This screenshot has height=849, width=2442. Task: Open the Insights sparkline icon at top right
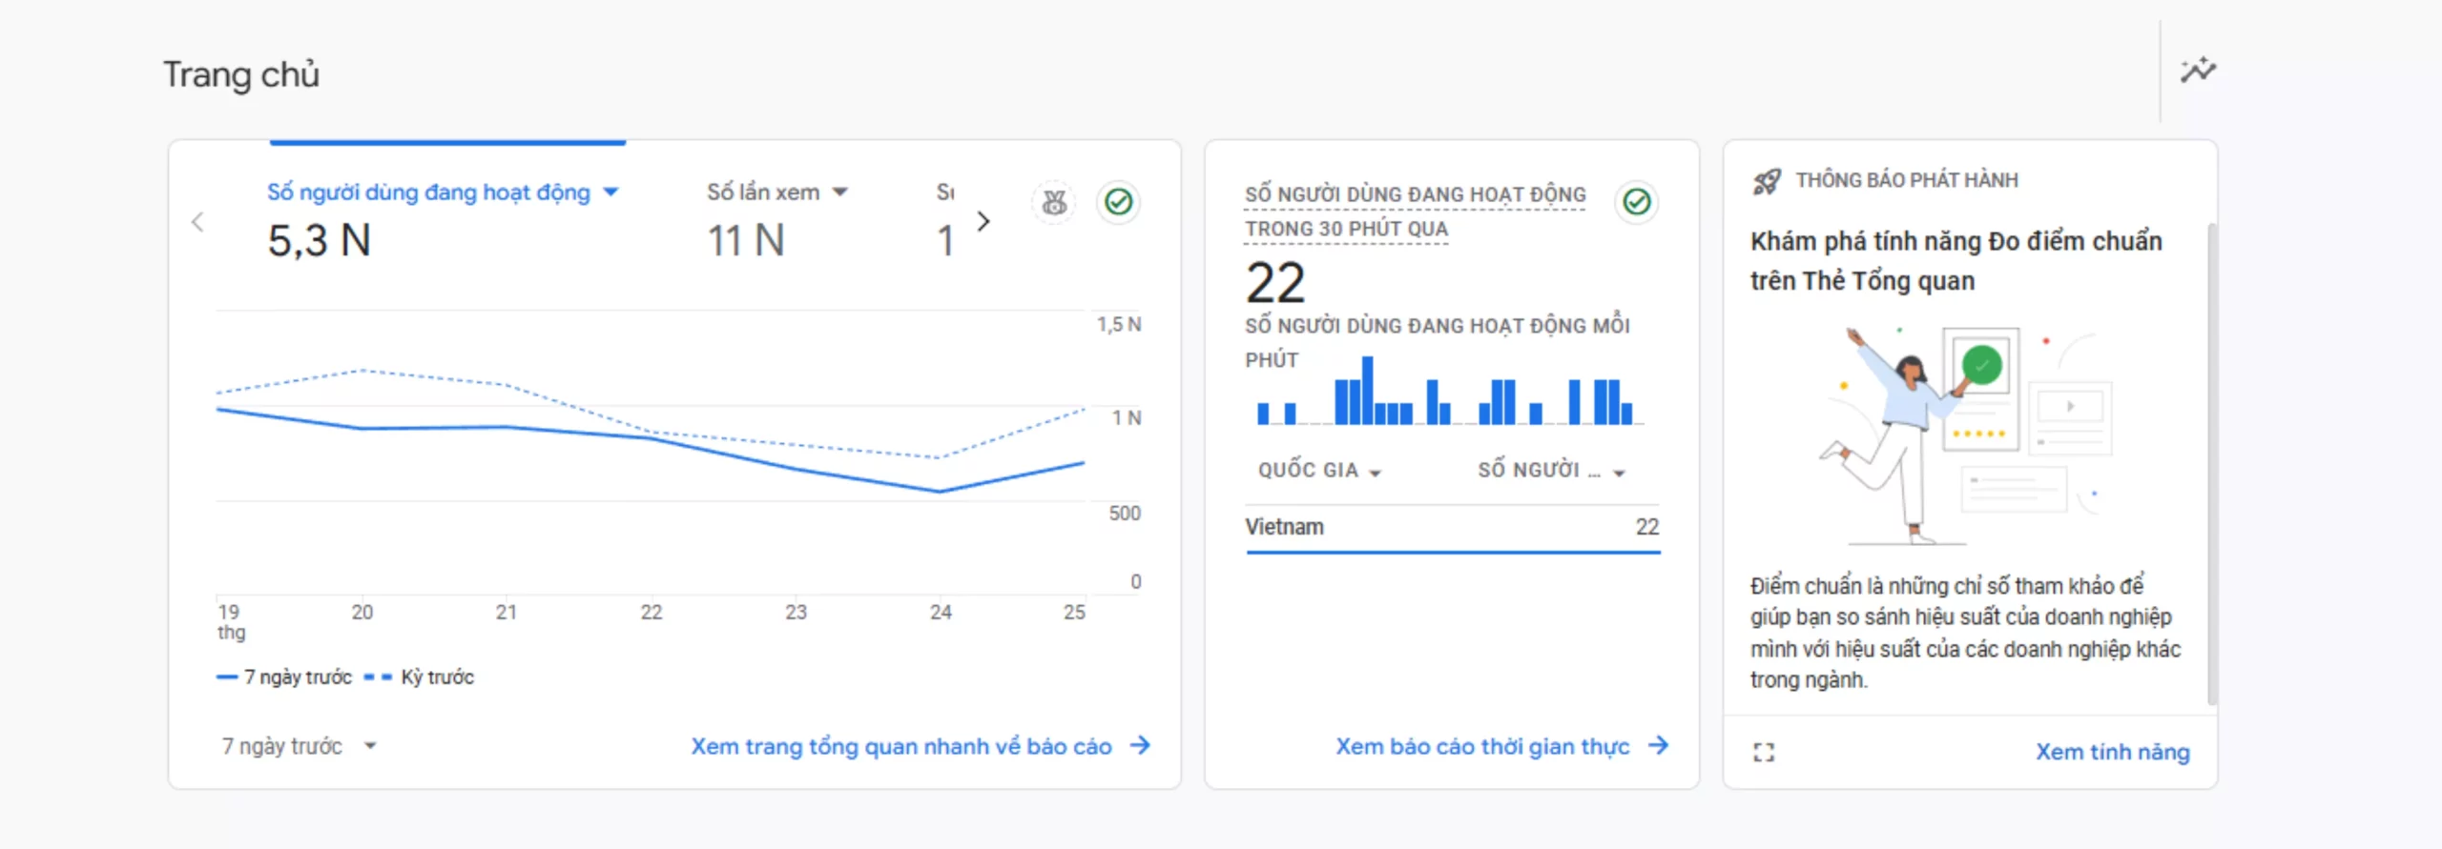(x=2198, y=71)
